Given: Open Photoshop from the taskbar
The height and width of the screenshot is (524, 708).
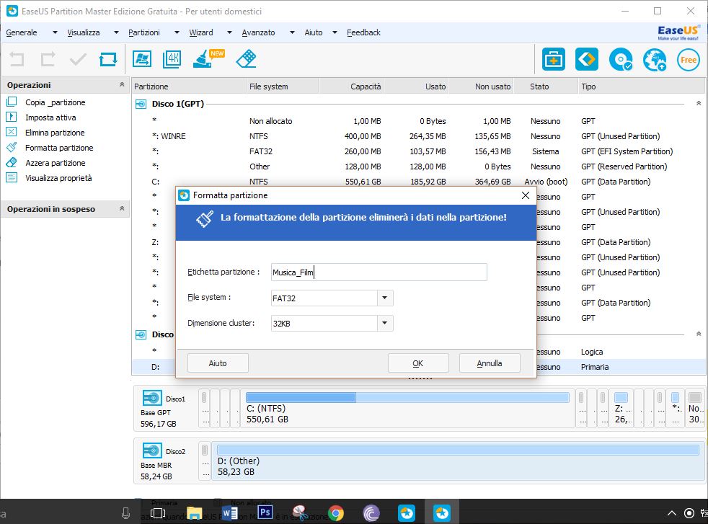Looking at the screenshot, I should click(265, 512).
